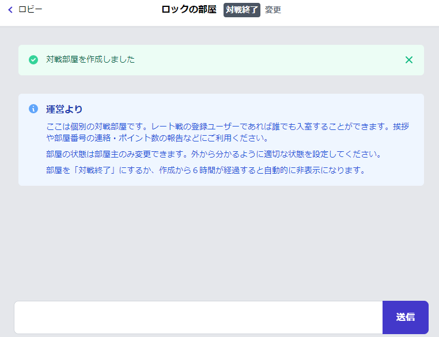The width and height of the screenshot is (439, 337).
Task: Click 変更 to change the room state
Action: (x=273, y=10)
